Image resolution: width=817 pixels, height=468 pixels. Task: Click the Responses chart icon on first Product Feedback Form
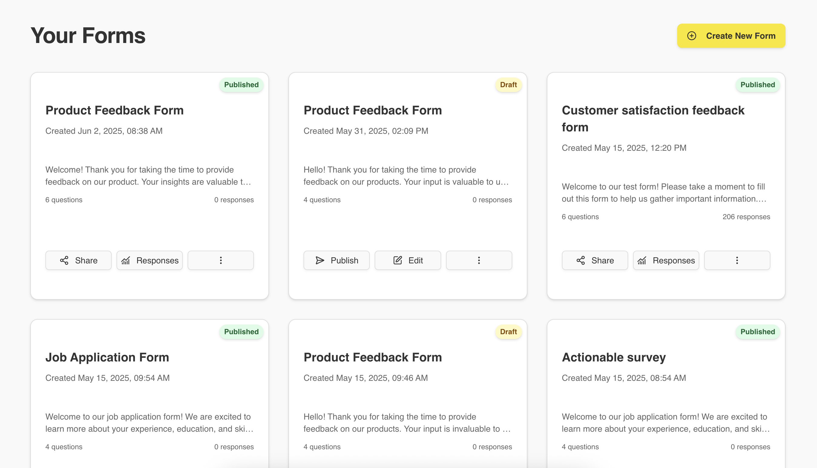[x=126, y=260]
